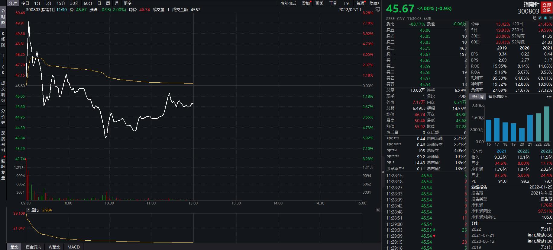The image size is (553, 250).
Task: Open 深度资料 in left sidebar
Action: click(3, 141)
